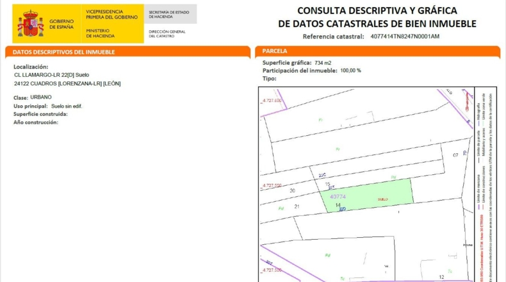Screen dimensions: 506x282
Task: Click '24122 CUADROS [LORENZANA-LR] [LEÓN]' line
Action: 67,84
